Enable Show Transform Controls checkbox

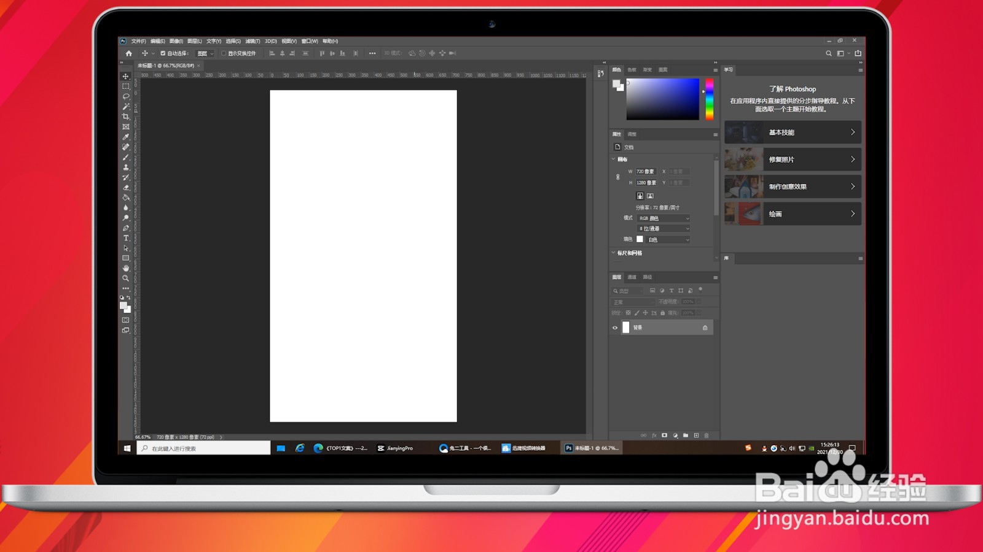pos(224,53)
